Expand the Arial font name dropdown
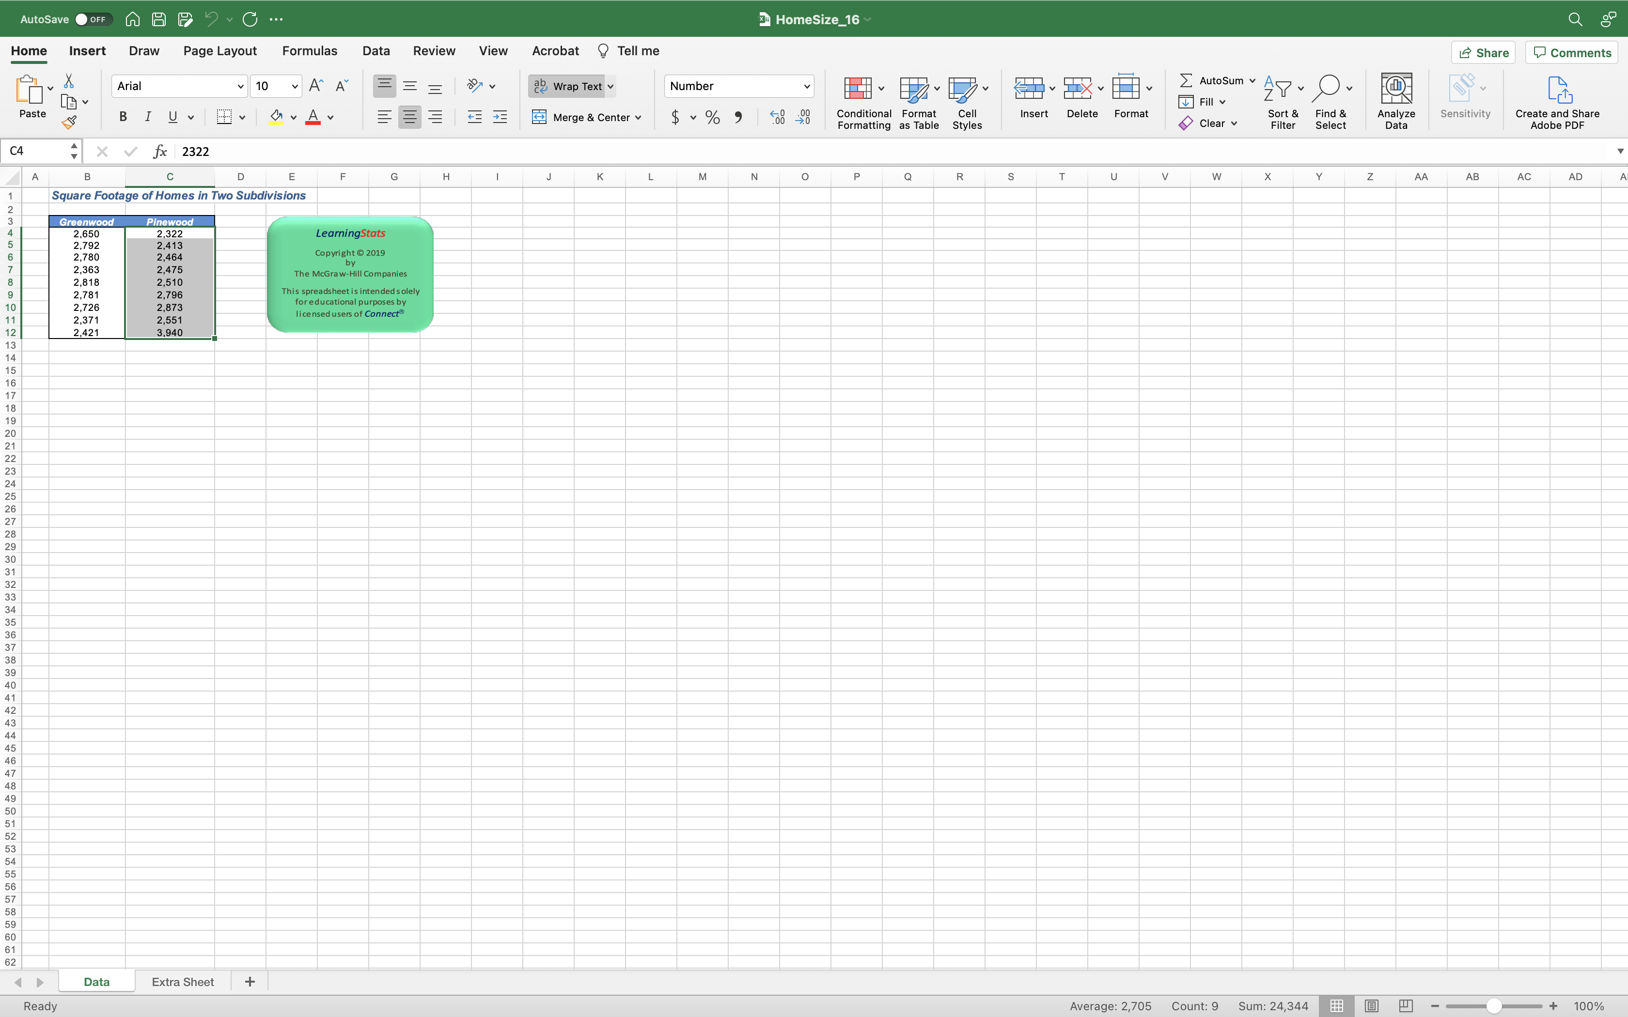1628x1017 pixels. point(239,86)
